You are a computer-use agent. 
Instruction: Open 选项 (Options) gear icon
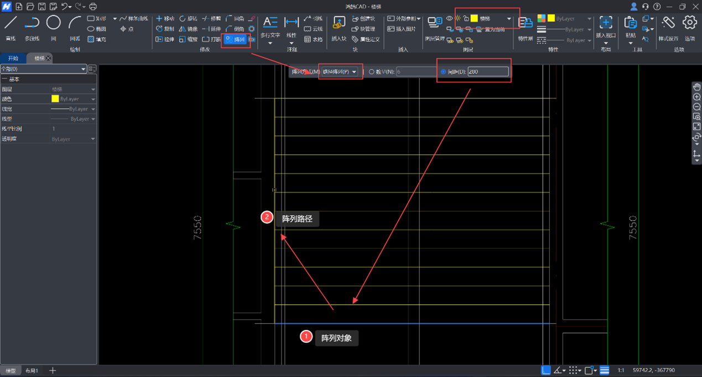689,23
